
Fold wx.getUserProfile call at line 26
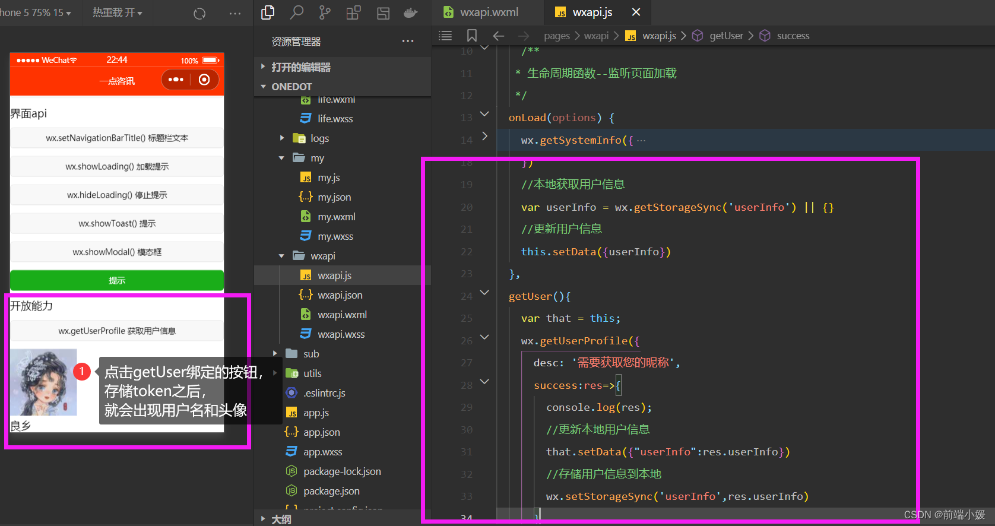click(x=484, y=337)
